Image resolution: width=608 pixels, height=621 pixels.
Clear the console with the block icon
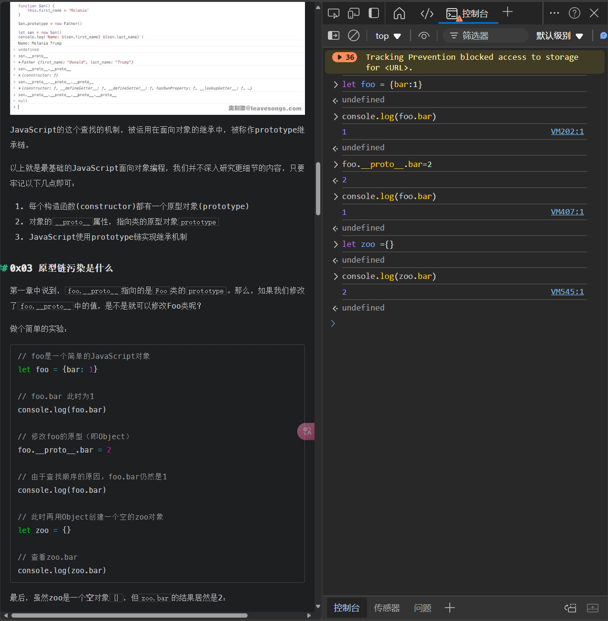click(x=353, y=35)
